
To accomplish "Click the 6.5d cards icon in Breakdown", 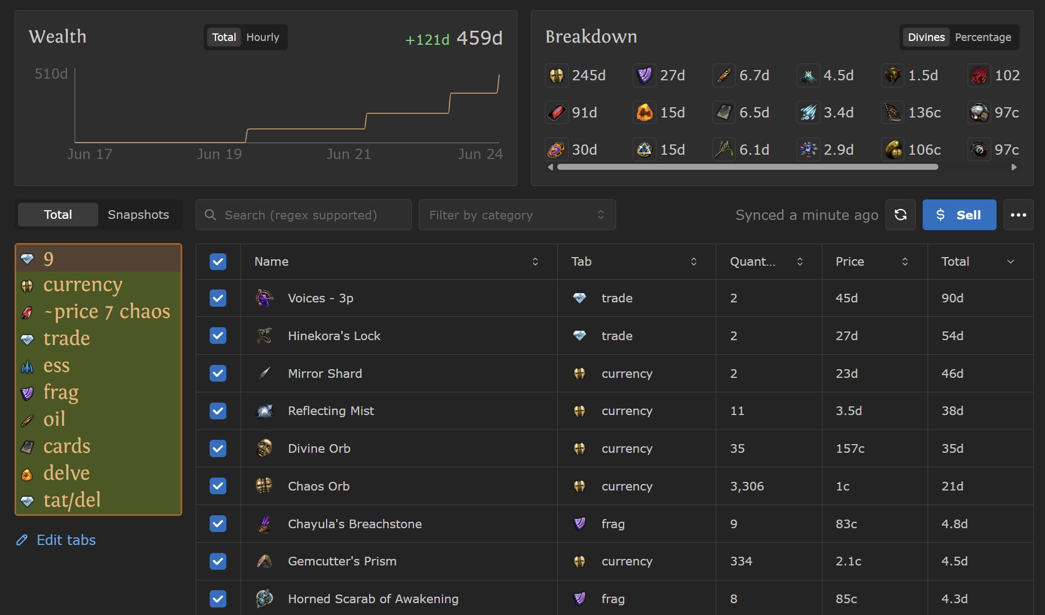I will (x=724, y=113).
